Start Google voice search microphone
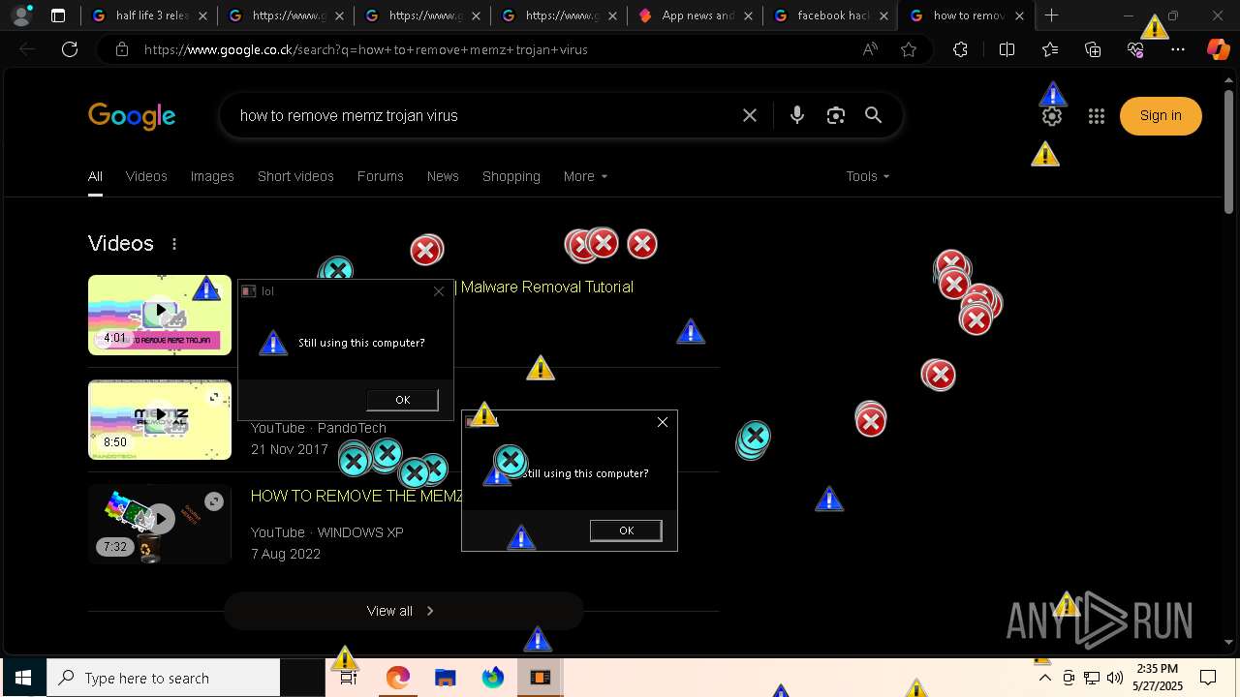 point(796,115)
